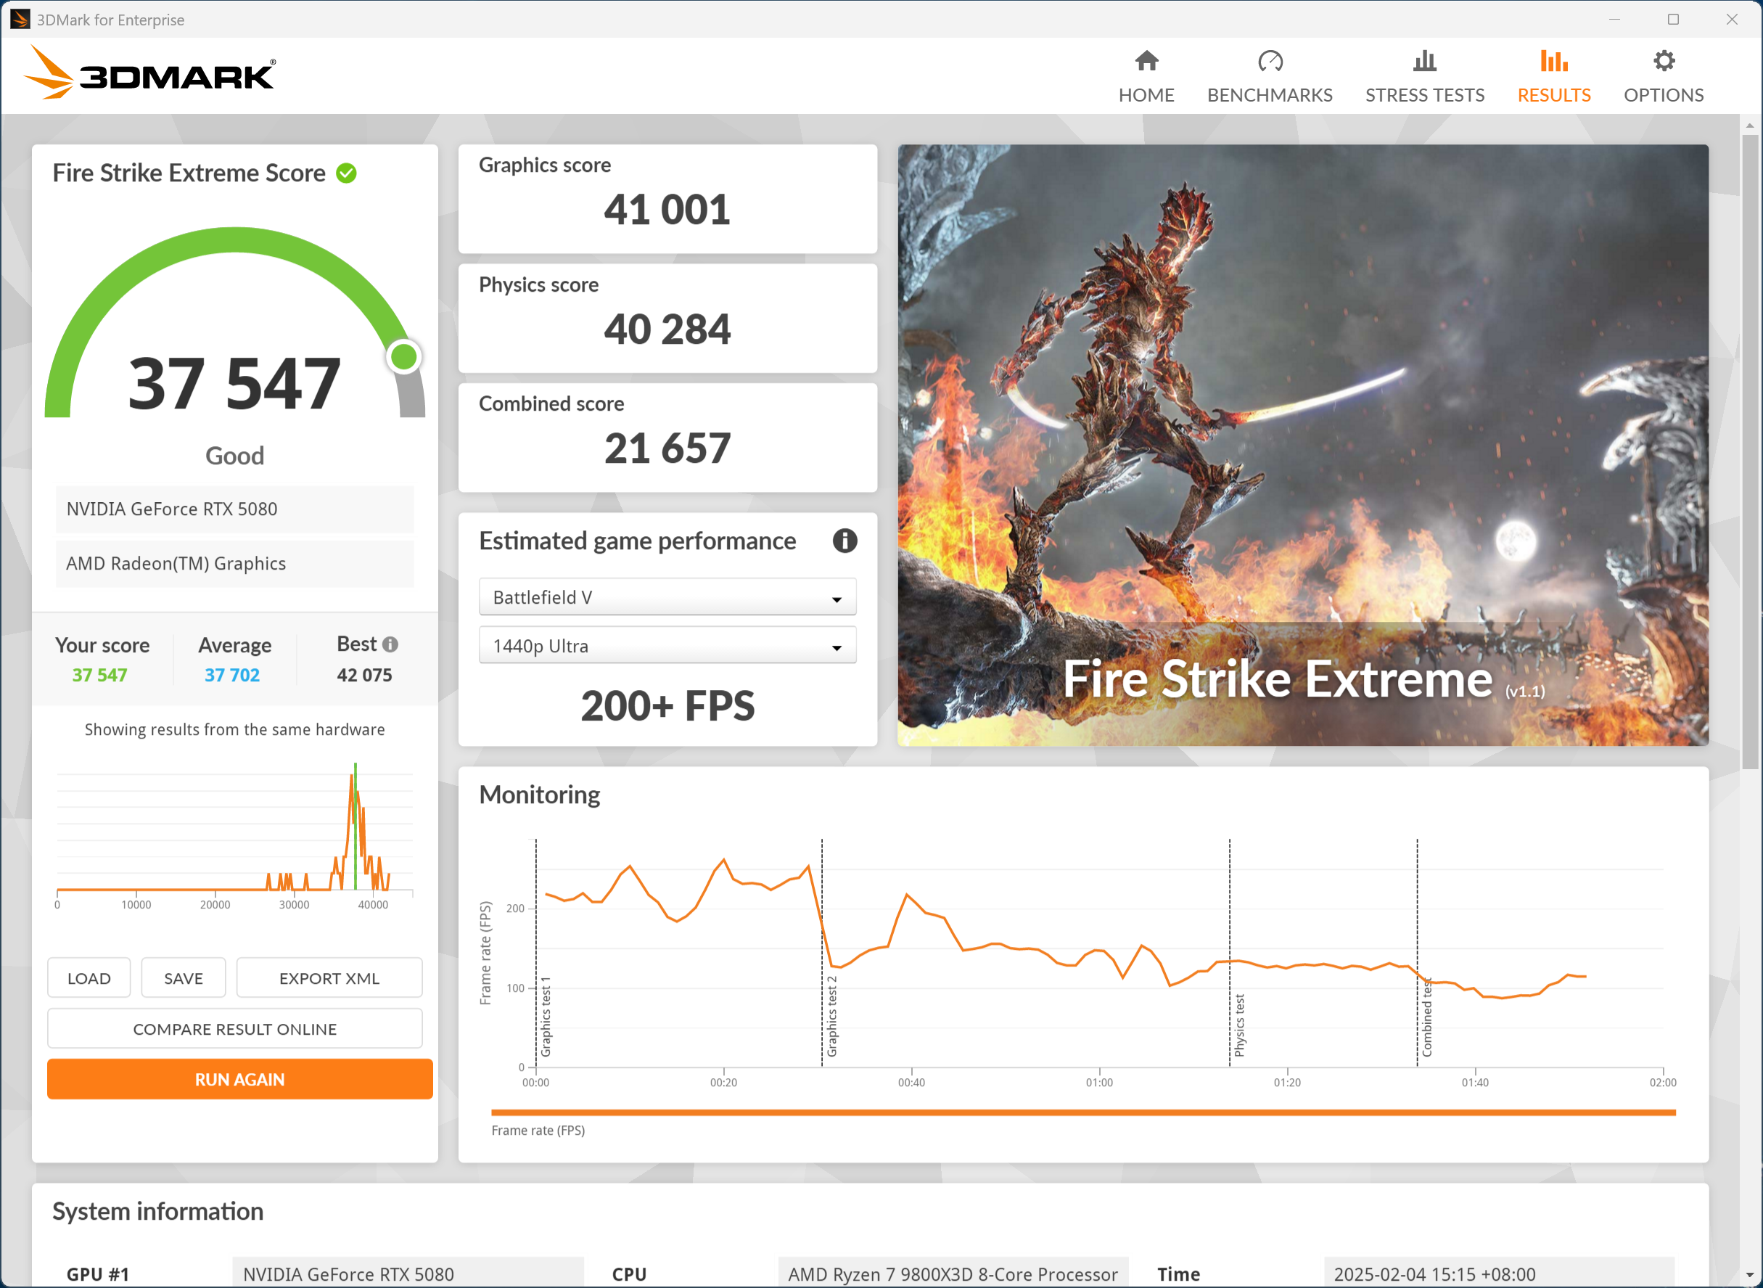1763x1288 pixels.
Task: Click Your score value 37 547
Action: click(x=100, y=675)
